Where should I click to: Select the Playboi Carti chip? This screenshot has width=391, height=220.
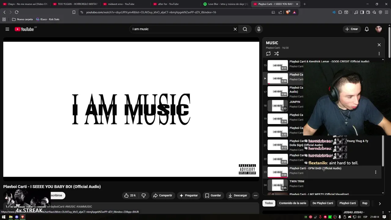(348, 203)
